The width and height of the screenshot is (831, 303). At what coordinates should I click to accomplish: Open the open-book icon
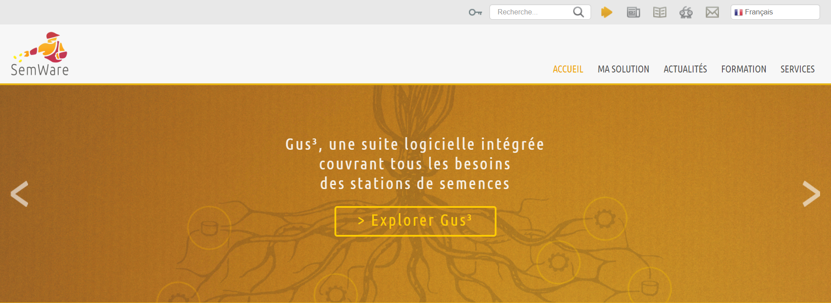659,12
